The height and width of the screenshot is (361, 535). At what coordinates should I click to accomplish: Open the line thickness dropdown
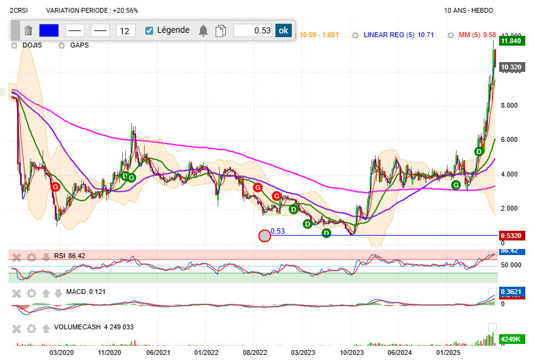(x=100, y=30)
